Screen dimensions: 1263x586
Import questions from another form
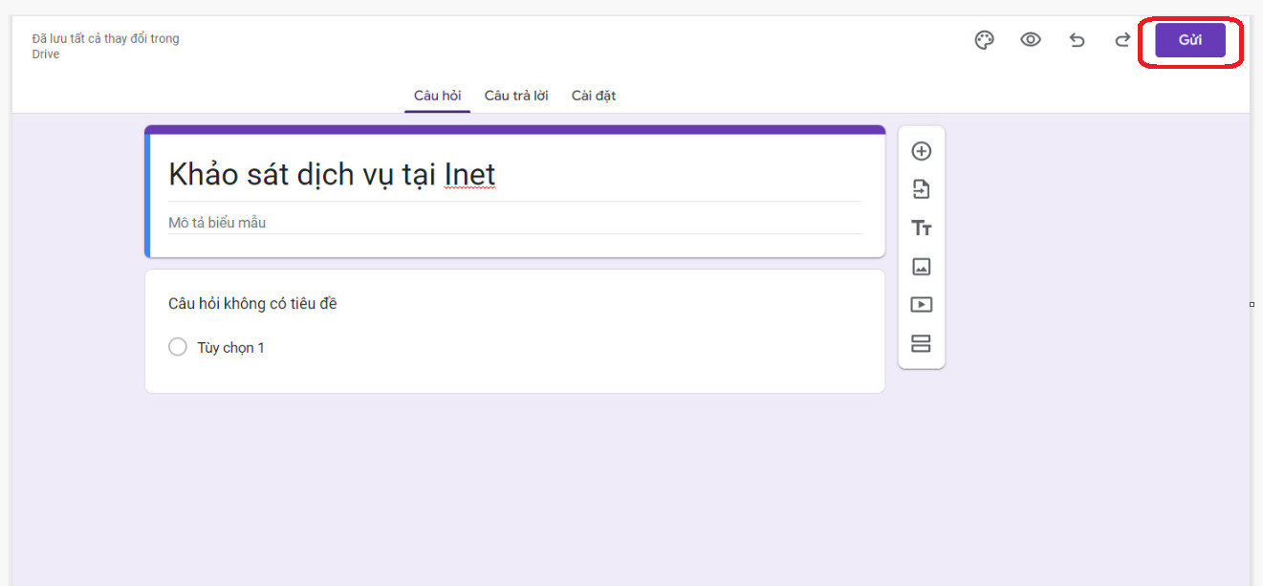[x=921, y=189]
